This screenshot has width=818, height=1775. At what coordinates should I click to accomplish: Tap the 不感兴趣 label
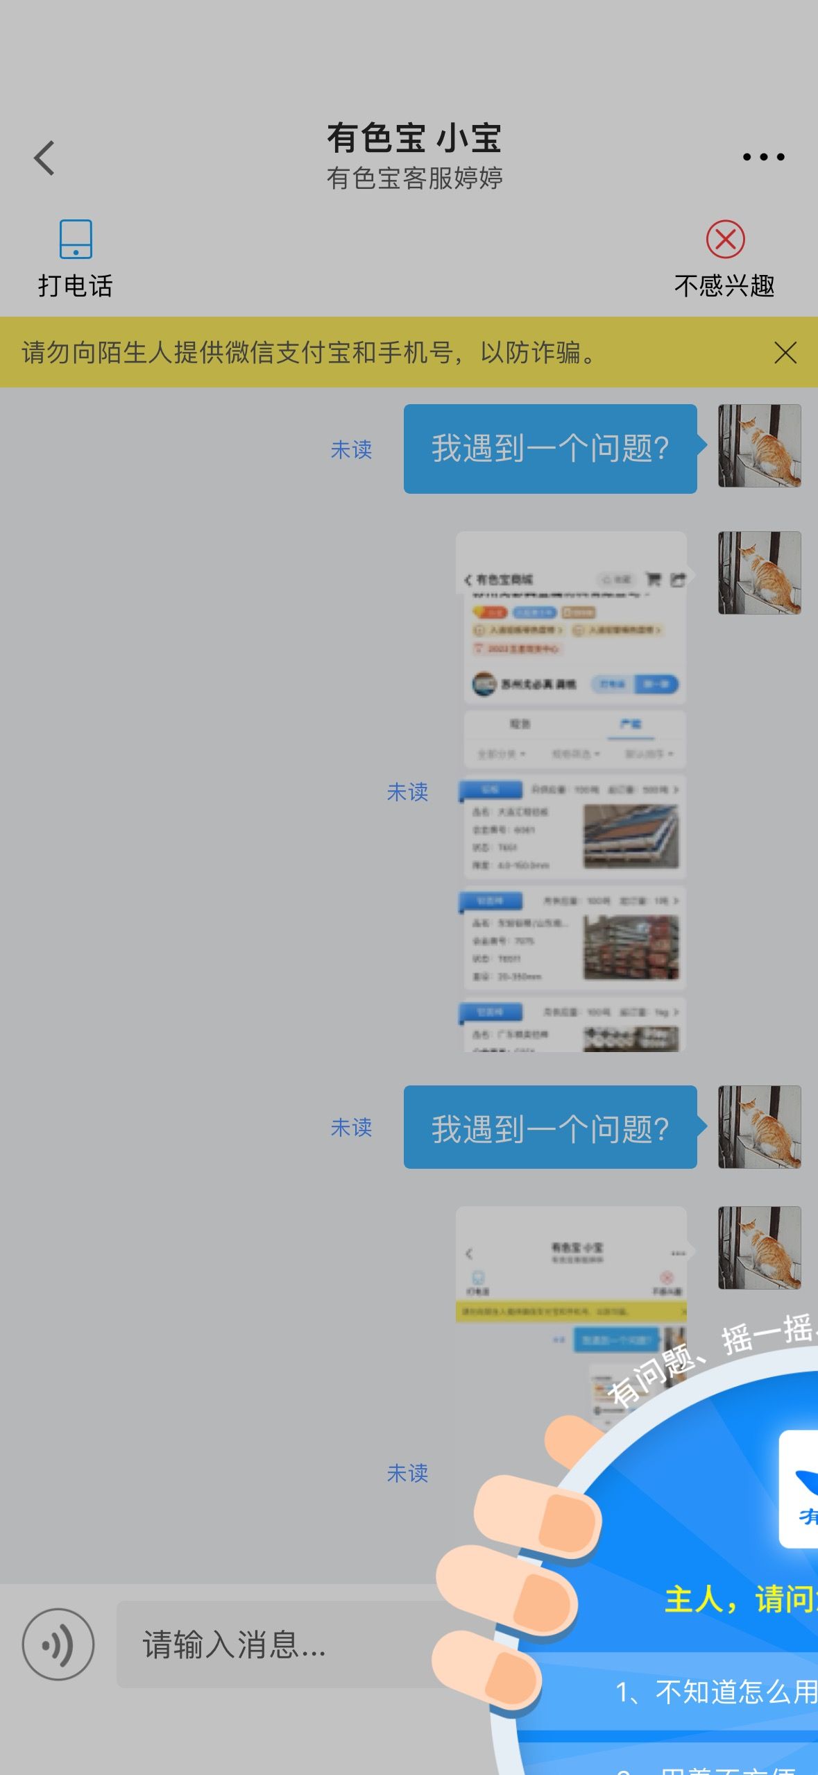point(725,285)
